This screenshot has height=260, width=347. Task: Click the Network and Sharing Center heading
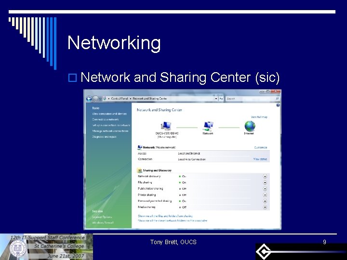160,110
